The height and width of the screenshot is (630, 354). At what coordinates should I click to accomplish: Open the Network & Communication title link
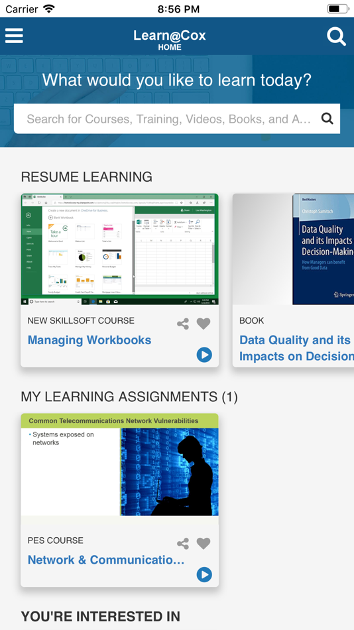click(x=106, y=560)
